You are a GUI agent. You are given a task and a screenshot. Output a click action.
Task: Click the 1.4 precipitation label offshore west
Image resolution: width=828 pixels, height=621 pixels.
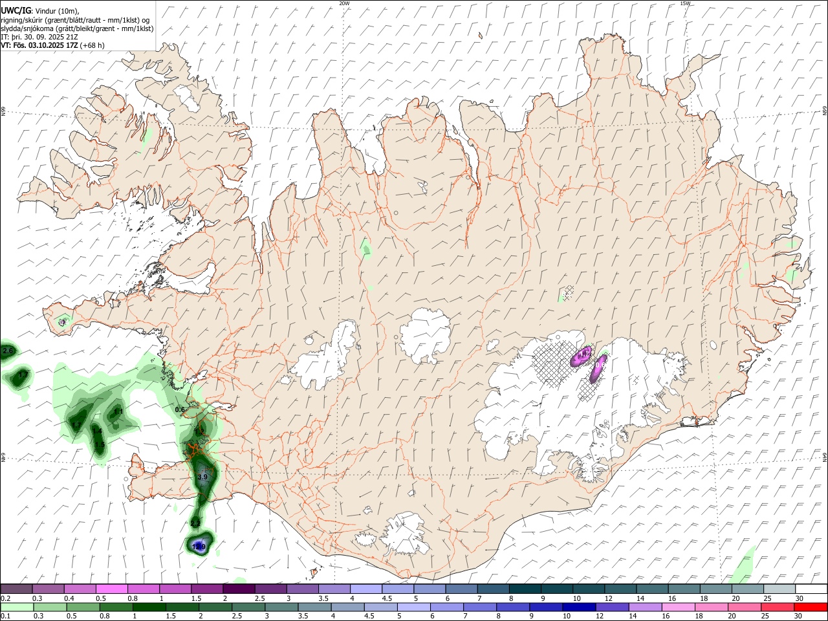pyautogui.click(x=97, y=431)
